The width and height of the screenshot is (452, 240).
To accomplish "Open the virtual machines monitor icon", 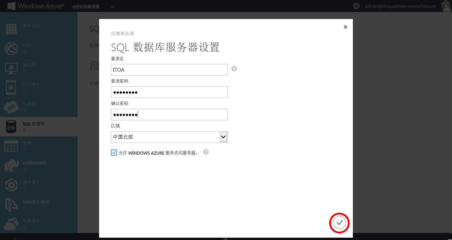I will 11,68.
